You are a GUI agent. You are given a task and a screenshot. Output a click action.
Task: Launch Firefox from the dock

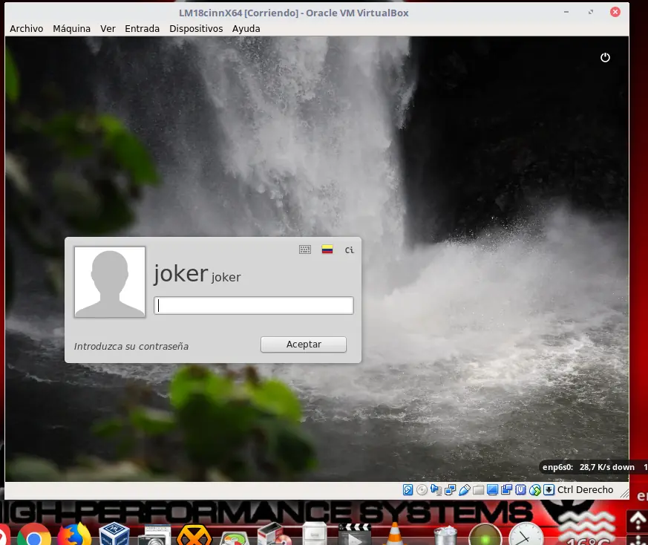click(73, 534)
